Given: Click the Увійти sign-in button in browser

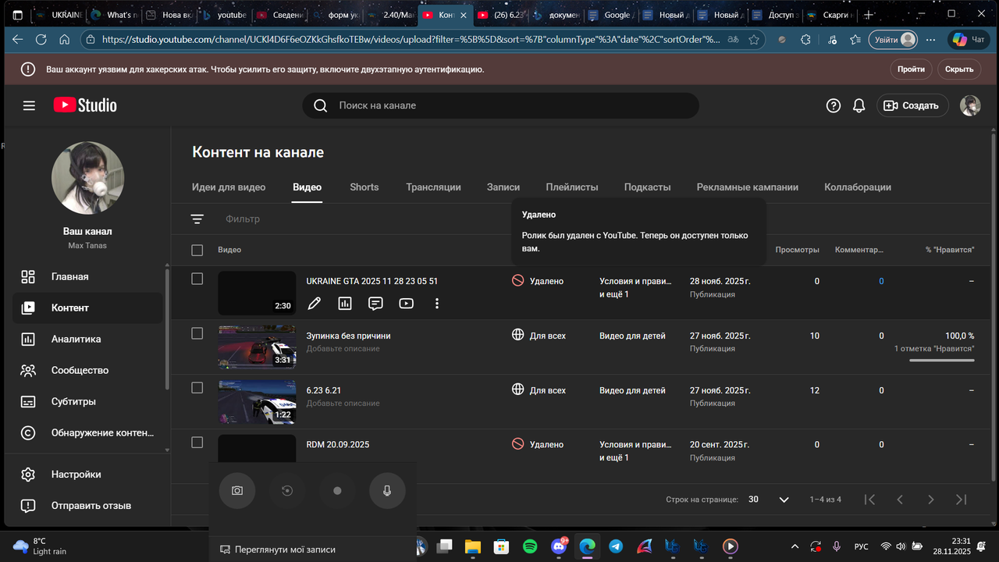Looking at the screenshot, I should 894,40.
